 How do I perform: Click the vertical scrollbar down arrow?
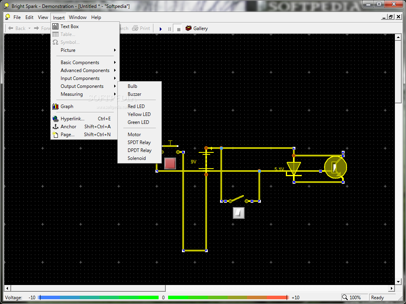point(398,281)
